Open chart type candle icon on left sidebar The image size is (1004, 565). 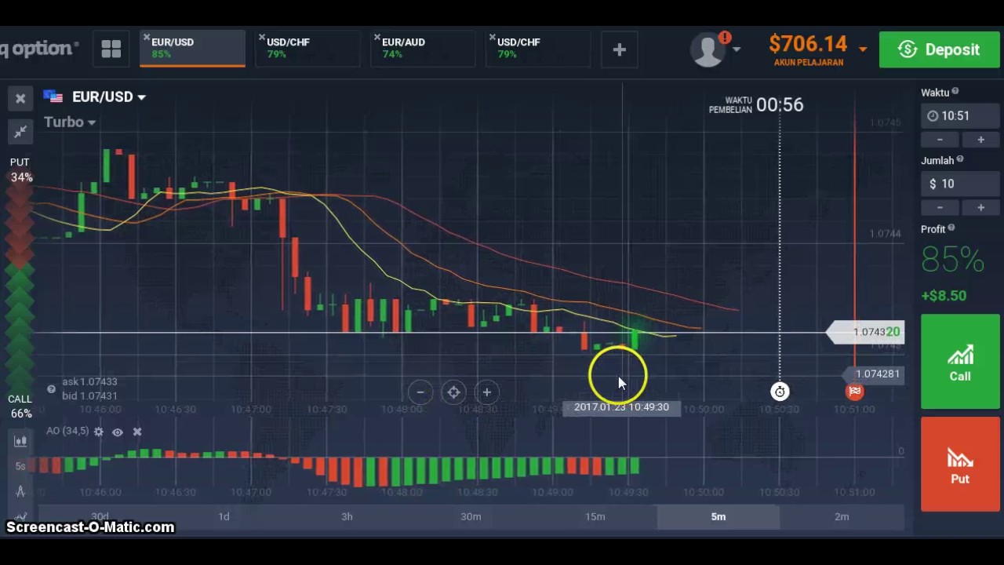[20, 441]
